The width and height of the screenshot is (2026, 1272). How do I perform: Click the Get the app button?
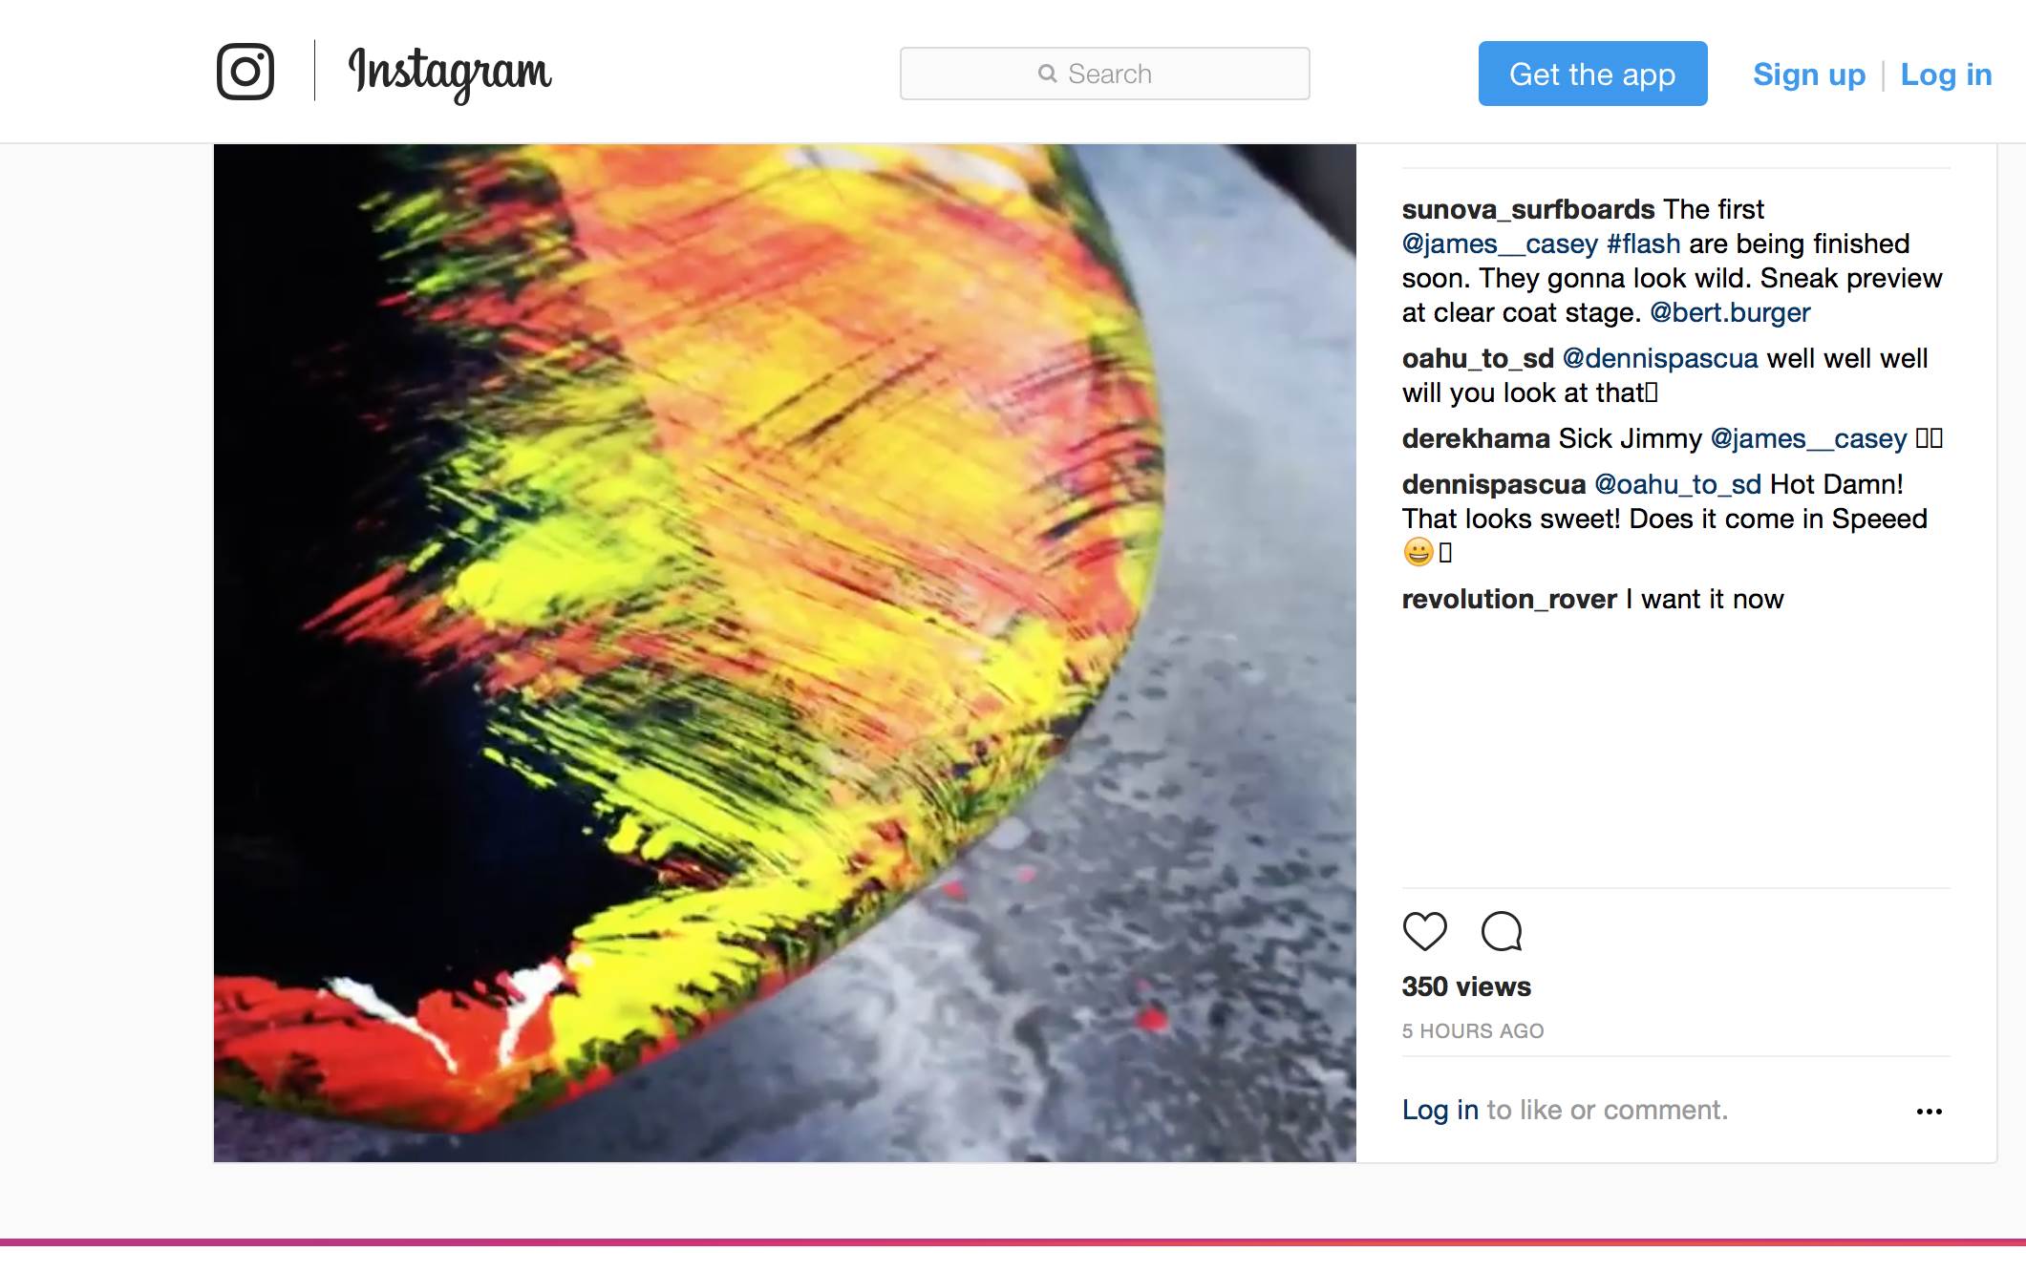pyautogui.click(x=1592, y=74)
